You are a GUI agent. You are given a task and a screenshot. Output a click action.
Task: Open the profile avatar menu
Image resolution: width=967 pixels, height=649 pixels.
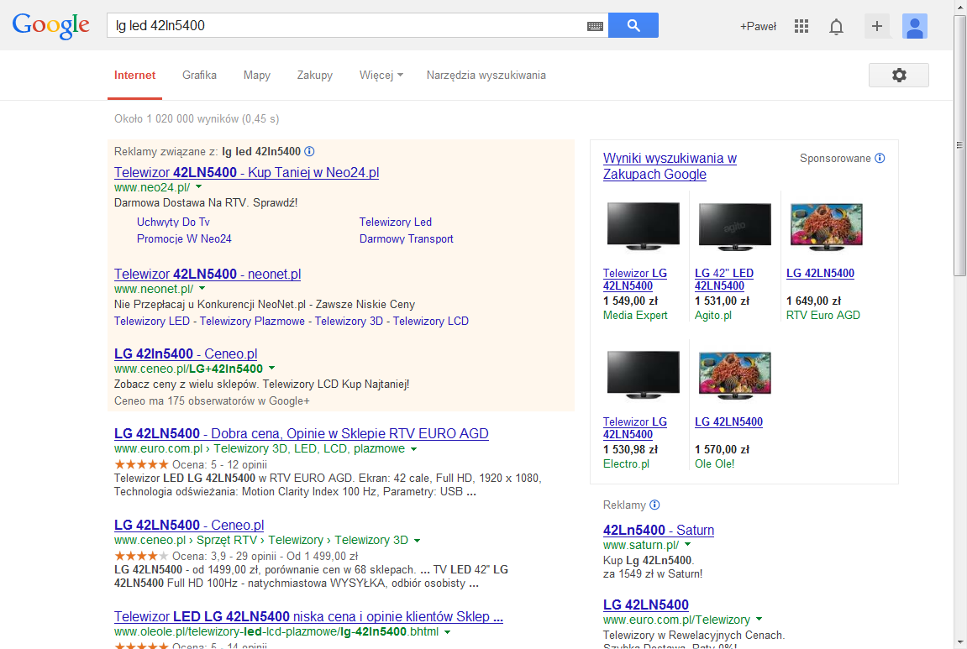pyautogui.click(x=915, y=26)
